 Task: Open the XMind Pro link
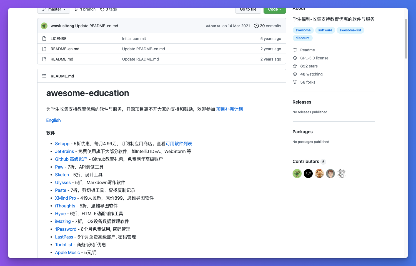pyautogui.click(x=66, y=198)
